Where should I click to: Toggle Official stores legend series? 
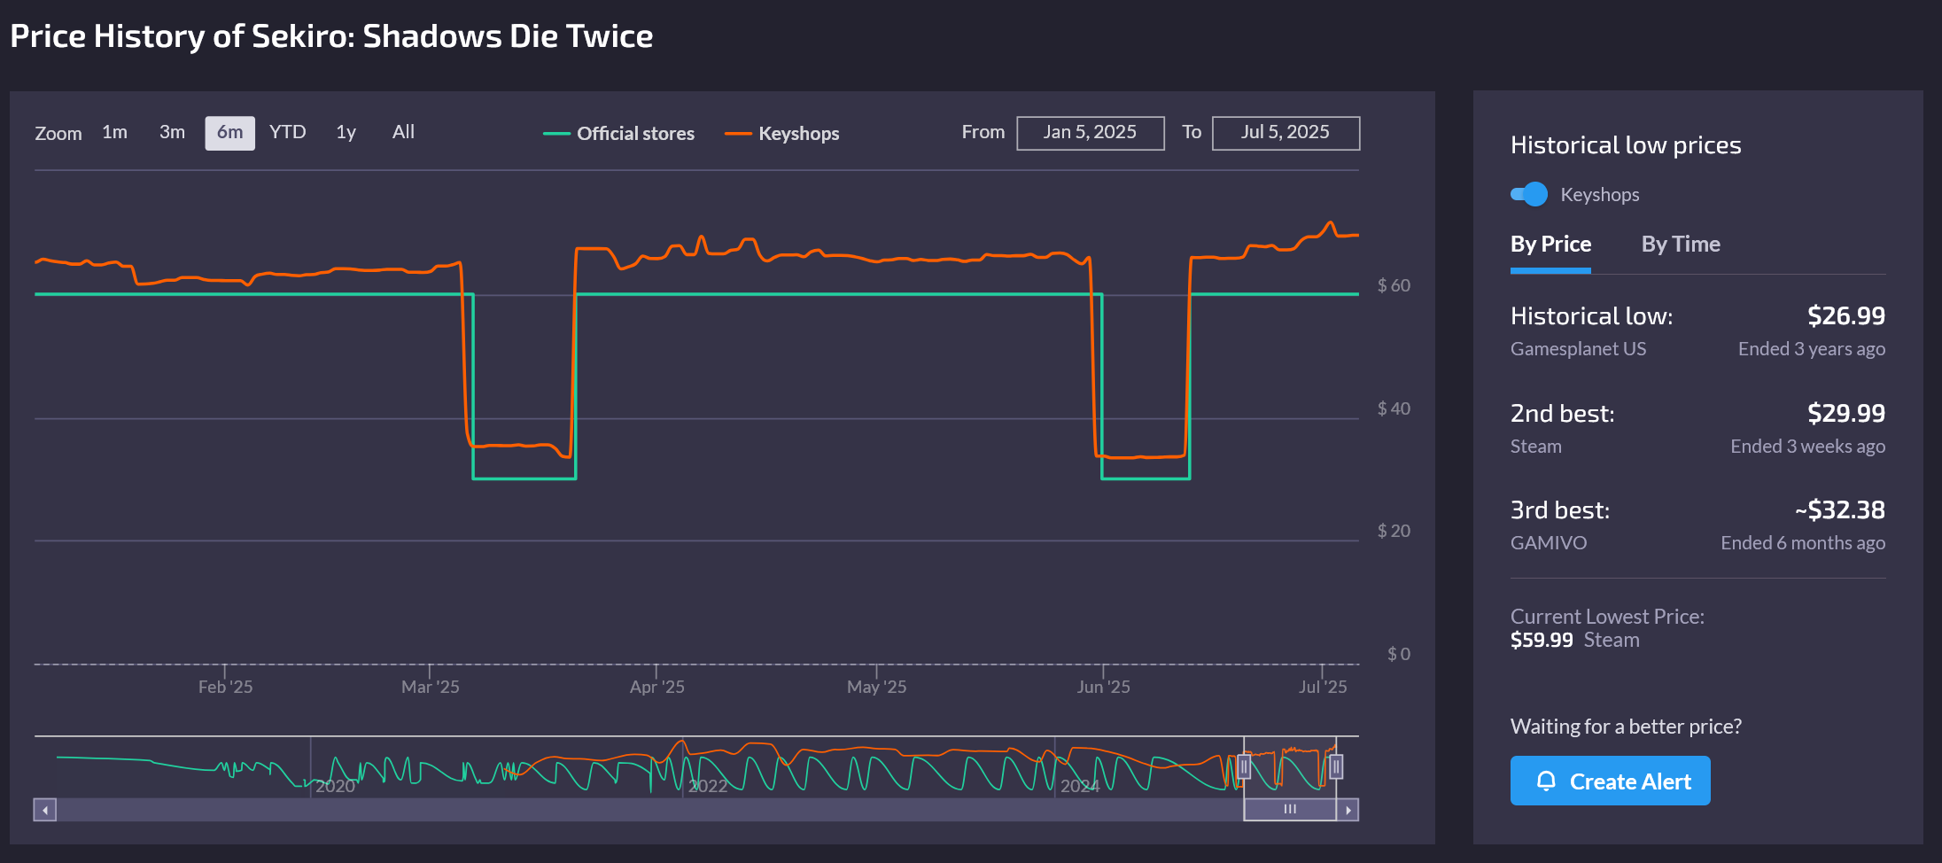pos(618,134)
